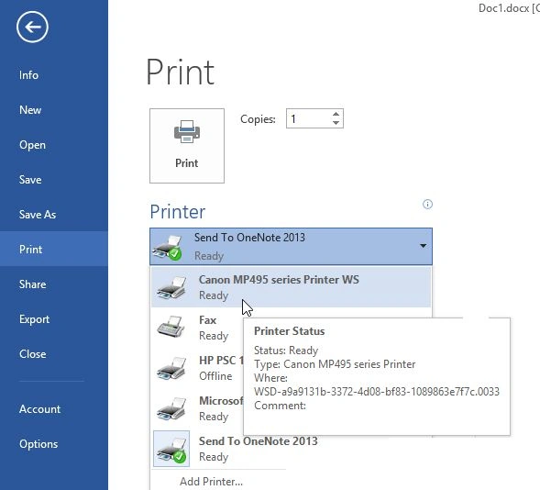This screenshot has height=490, width=540.
Task: Open the Info section
Action: (x=28, y=75)
